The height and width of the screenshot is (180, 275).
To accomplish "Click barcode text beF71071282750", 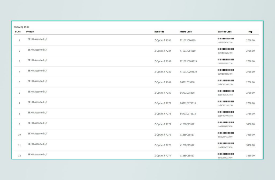I will pos(225,53).
